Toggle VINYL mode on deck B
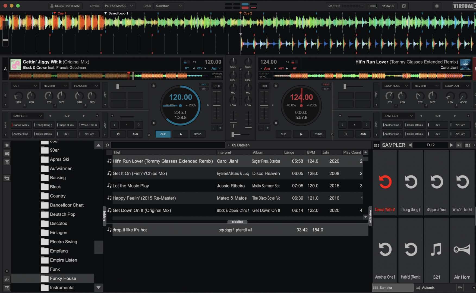 326,85
